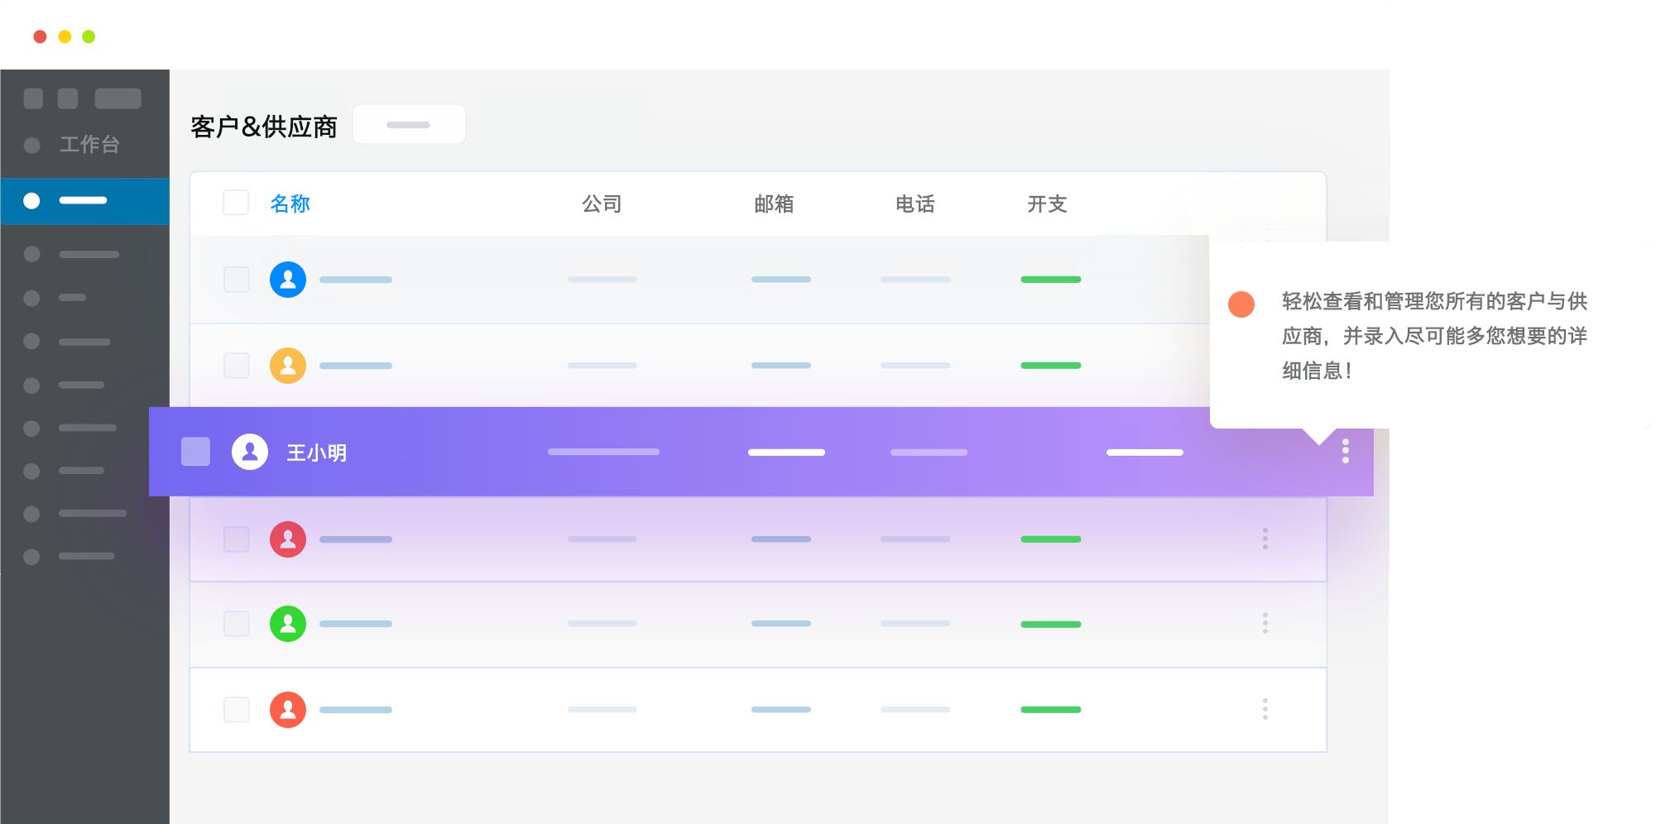Select the name 王小明

pyautogui.click(x=316, y=453)
